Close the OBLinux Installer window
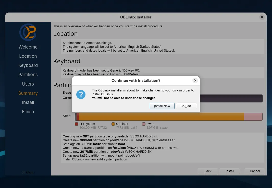Screen dimensions: 272x188 coord(262,17)
